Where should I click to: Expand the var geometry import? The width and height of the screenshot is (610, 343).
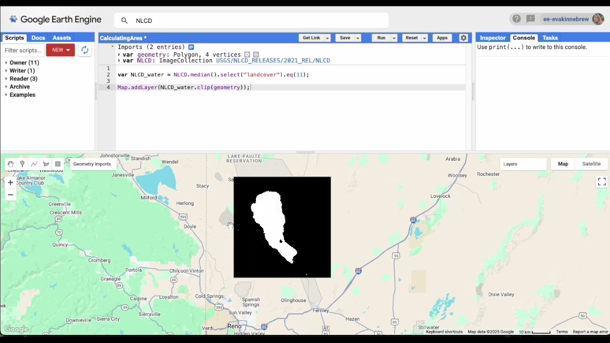(119, 55)
